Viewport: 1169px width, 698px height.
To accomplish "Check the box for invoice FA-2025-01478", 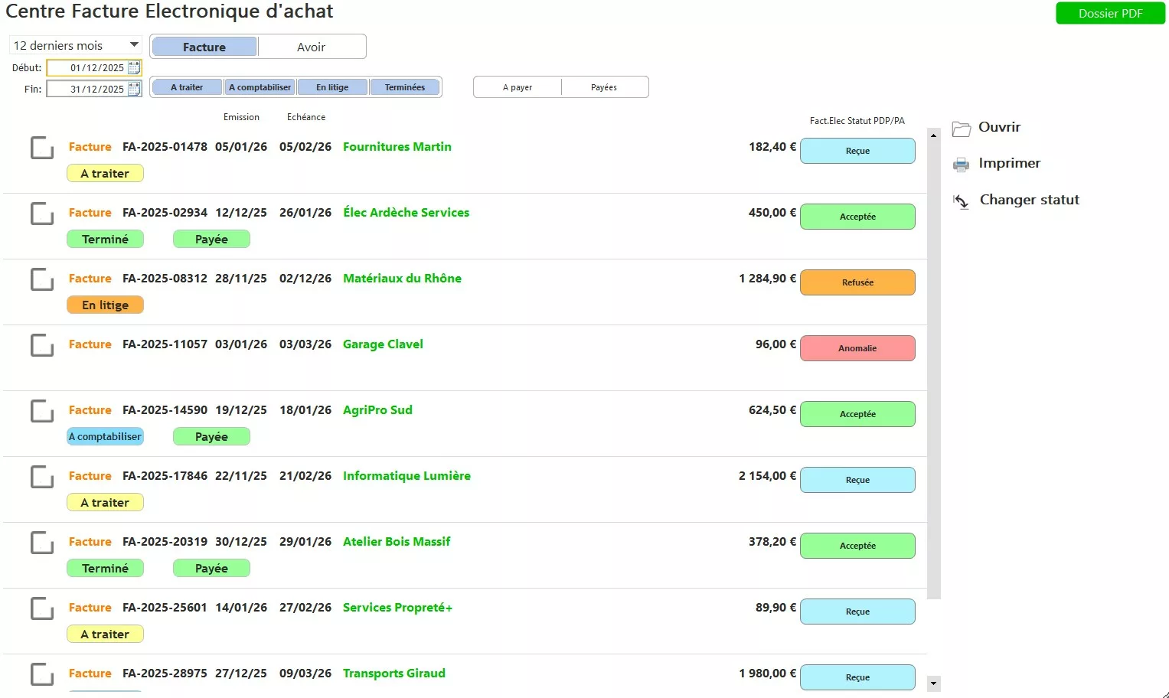I will click(41, 148).
